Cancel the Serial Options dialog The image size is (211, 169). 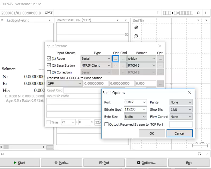pyautogui.click(x=179, y=133)
